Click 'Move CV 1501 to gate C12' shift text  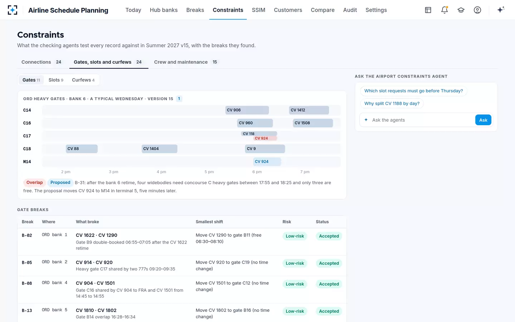point(232,286)
